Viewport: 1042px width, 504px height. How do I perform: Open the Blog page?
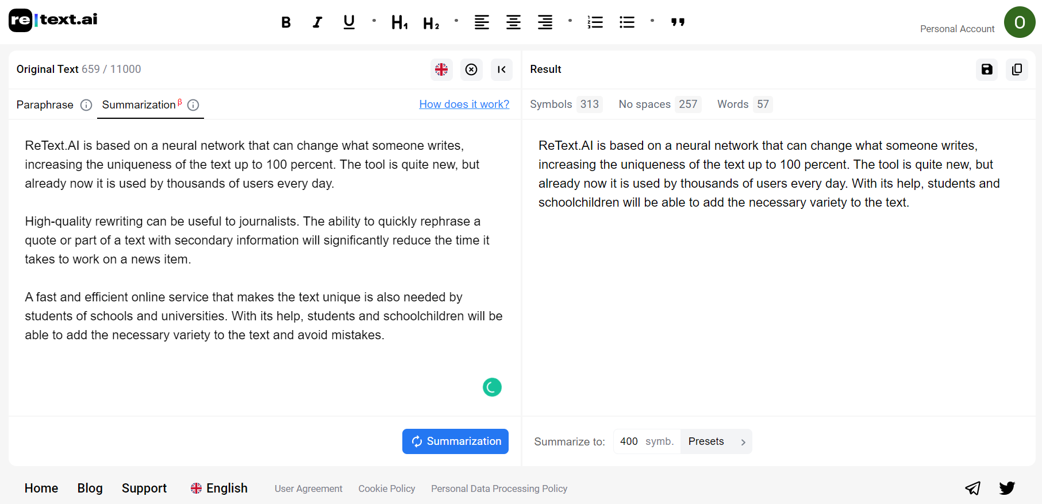[x=90, y=488]
